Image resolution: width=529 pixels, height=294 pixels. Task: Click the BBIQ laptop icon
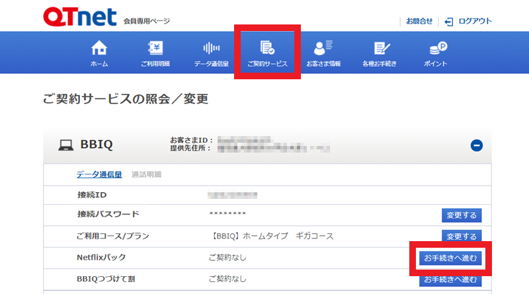pos(65,145)
